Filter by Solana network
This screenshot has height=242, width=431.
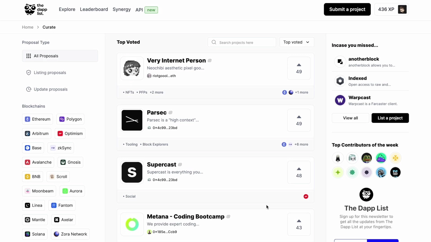35,234
